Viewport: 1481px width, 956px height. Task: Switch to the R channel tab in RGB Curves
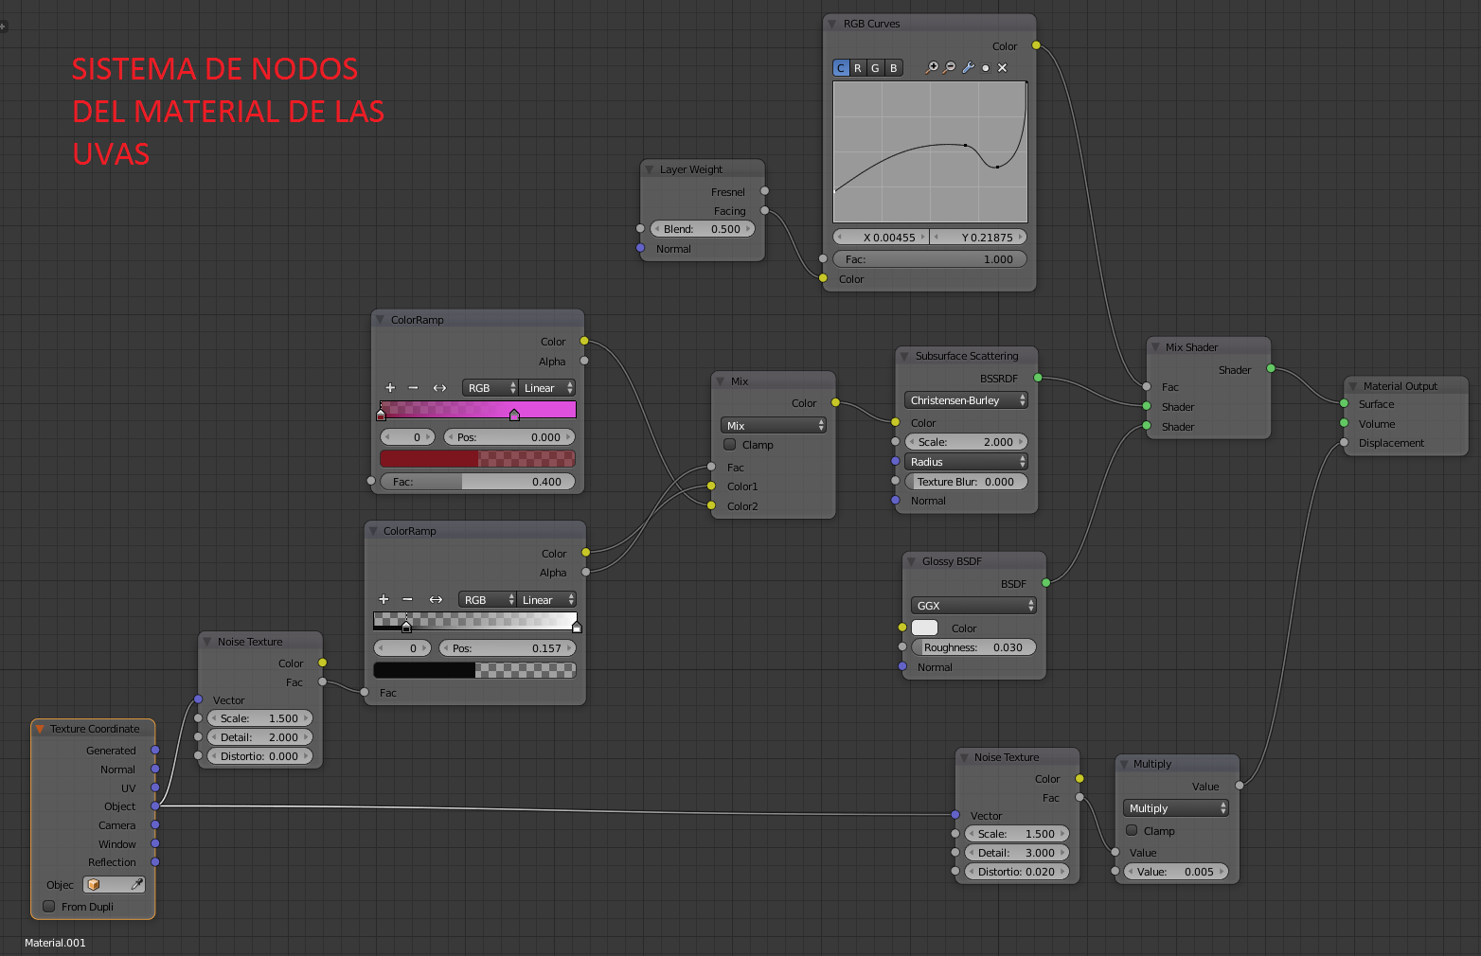click(x=858, y=68)
